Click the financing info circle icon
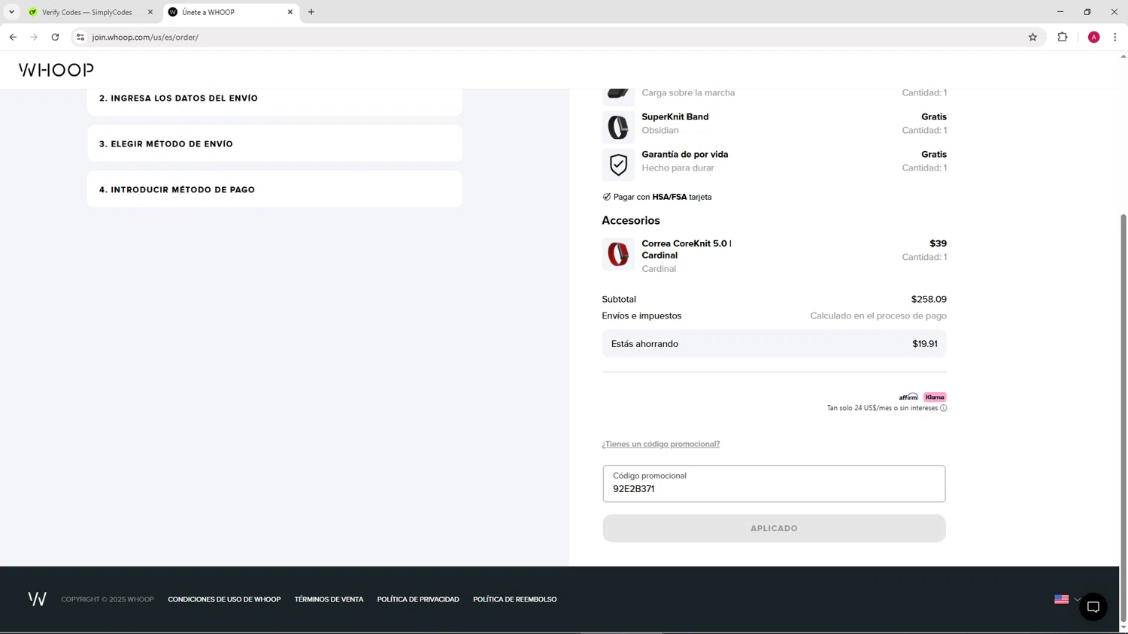 (943, 408)
